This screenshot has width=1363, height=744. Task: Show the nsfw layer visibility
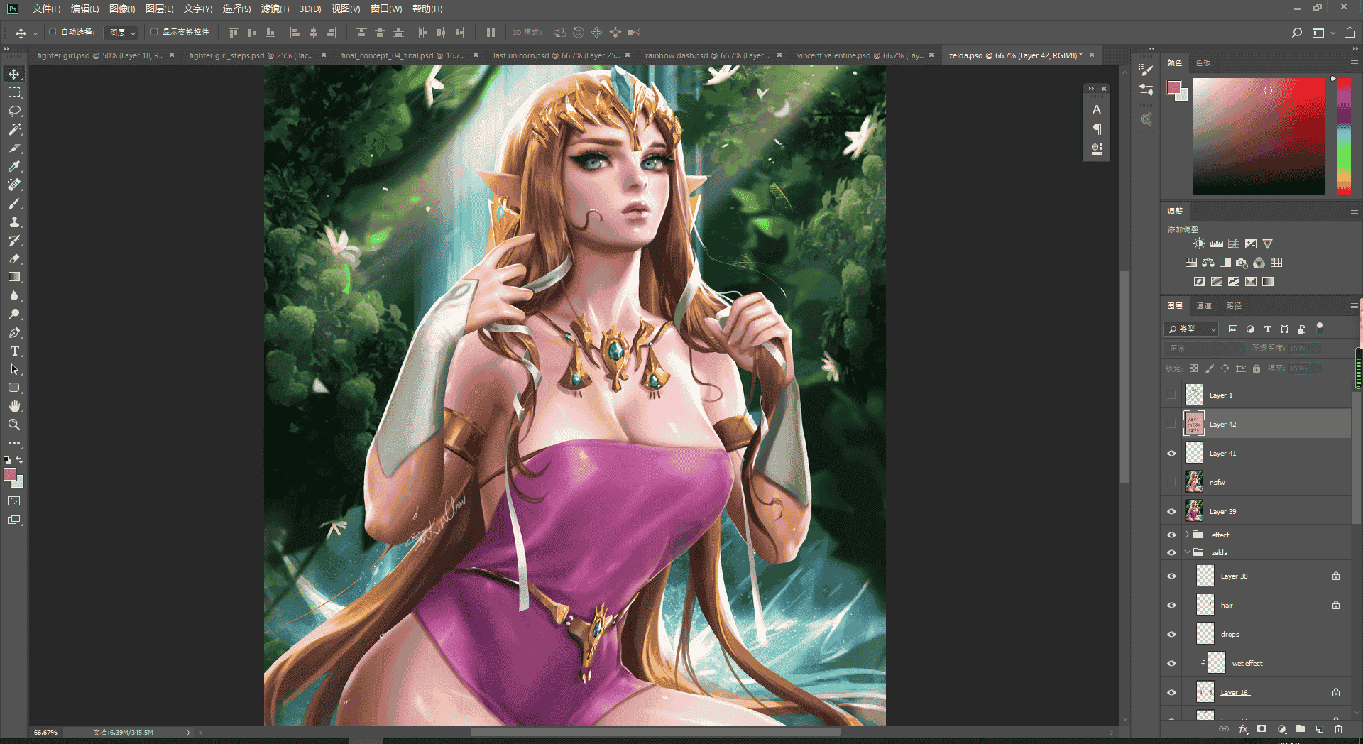[x=1171, y=483]
